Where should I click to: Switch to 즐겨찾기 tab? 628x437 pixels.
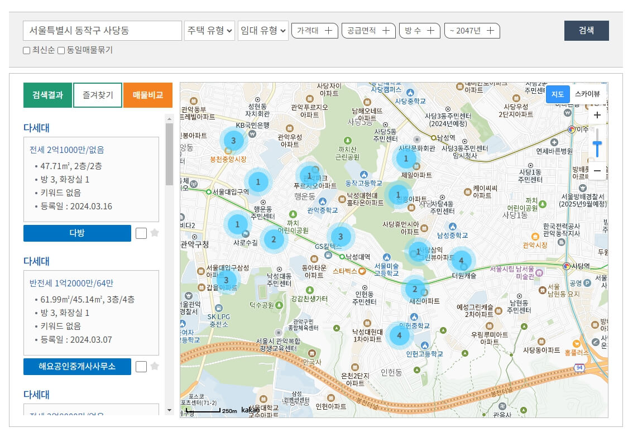(98, 95)
